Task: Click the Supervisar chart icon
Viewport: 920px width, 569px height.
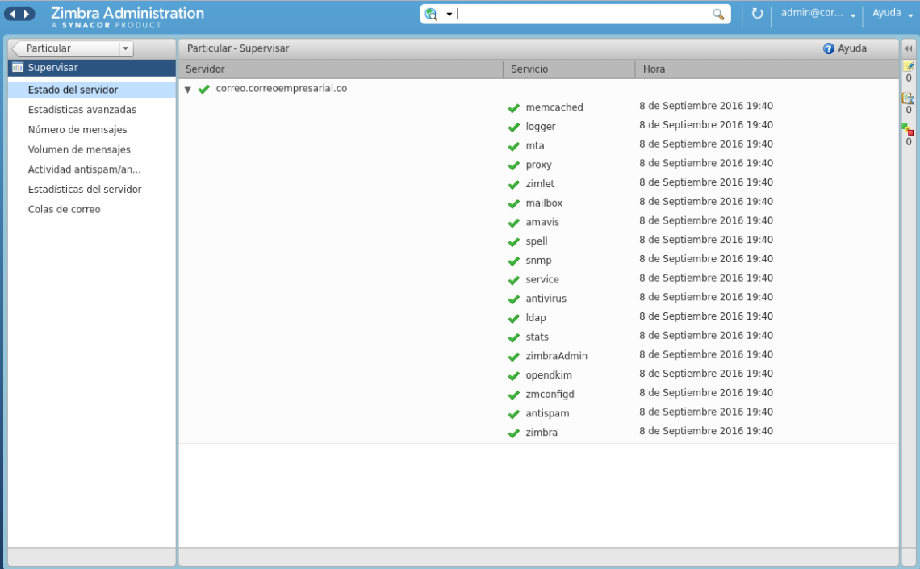Action: 18,68
